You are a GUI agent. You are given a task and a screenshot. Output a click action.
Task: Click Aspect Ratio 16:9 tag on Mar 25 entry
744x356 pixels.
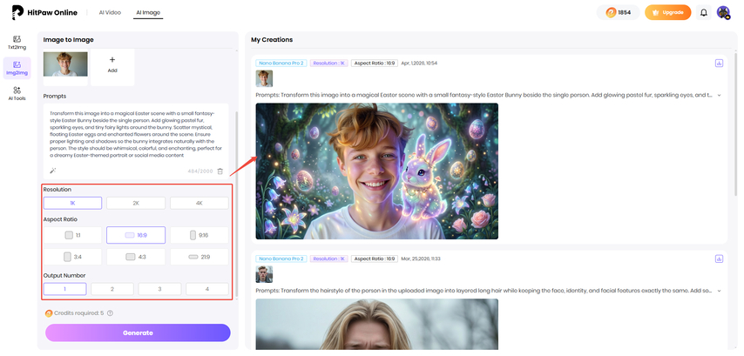click(x=375, y=259)
